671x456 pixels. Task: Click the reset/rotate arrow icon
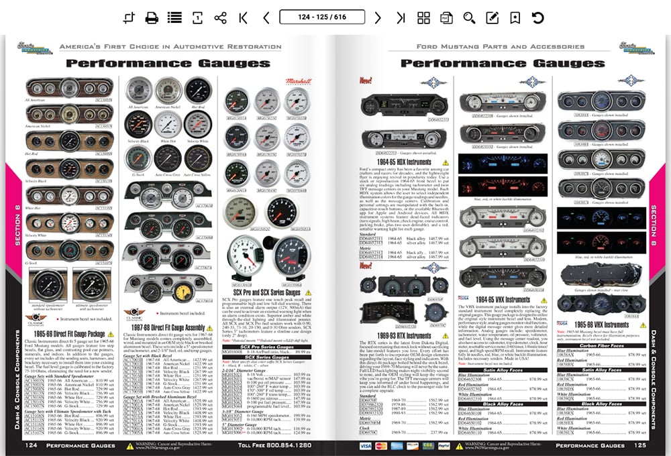[538, 17]
